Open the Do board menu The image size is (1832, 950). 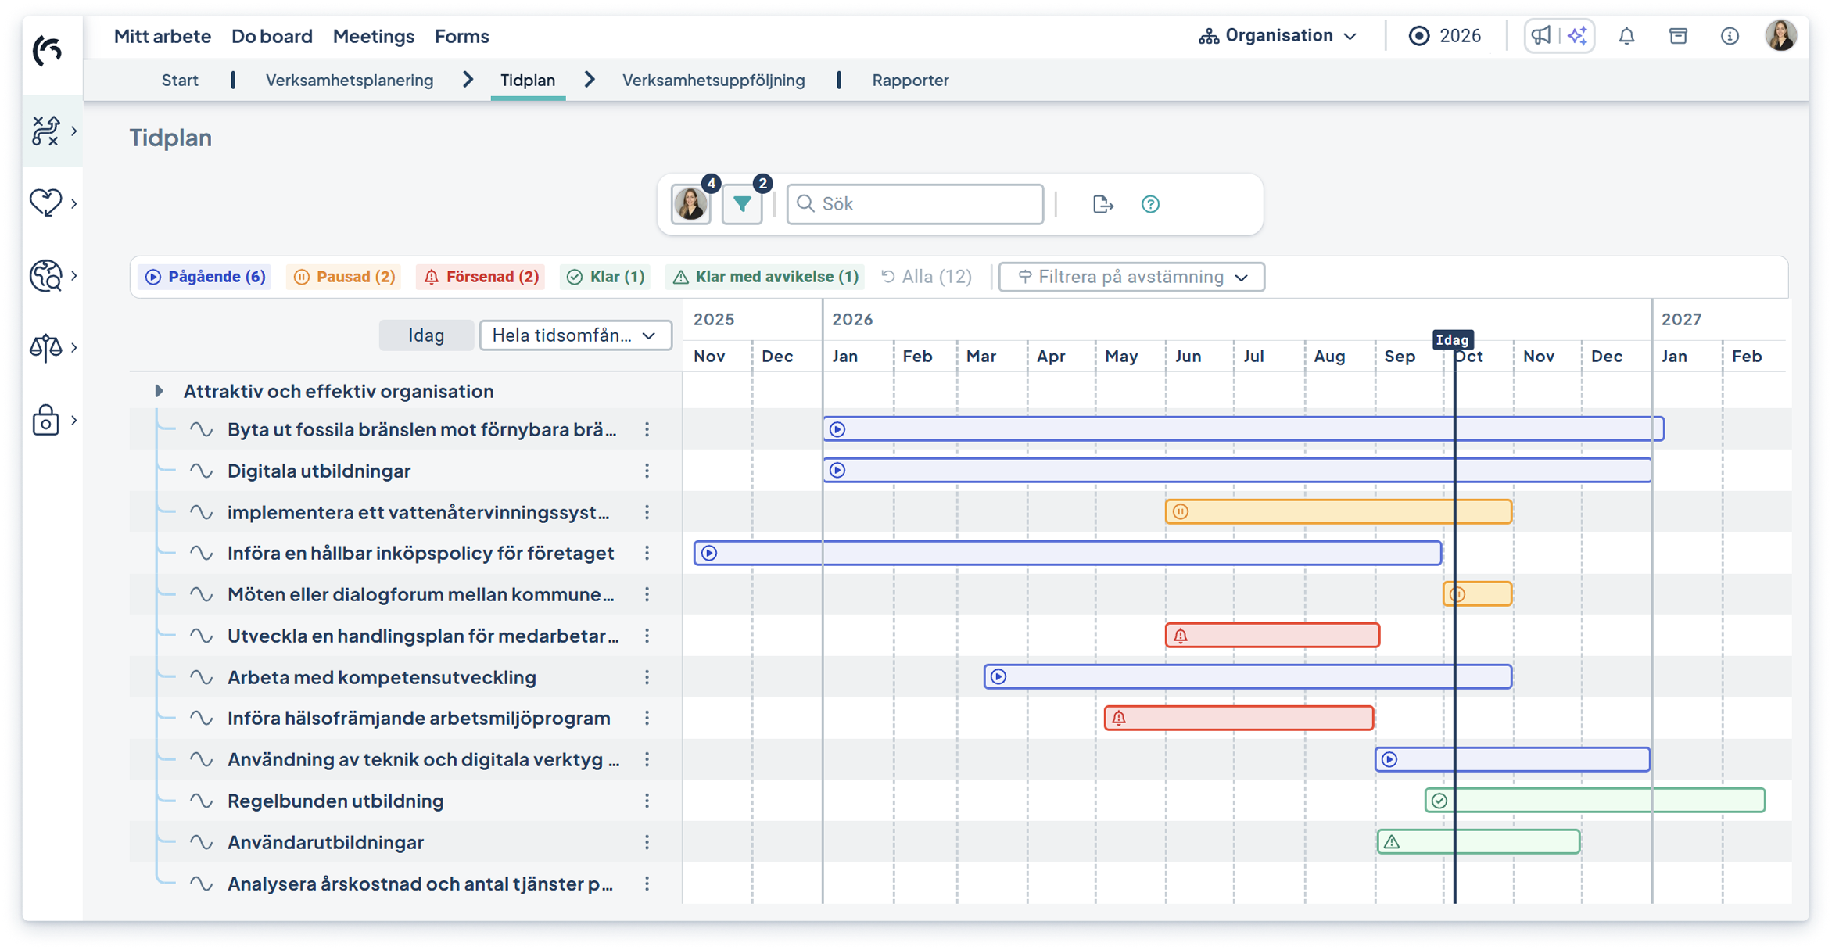click(271, 36)
